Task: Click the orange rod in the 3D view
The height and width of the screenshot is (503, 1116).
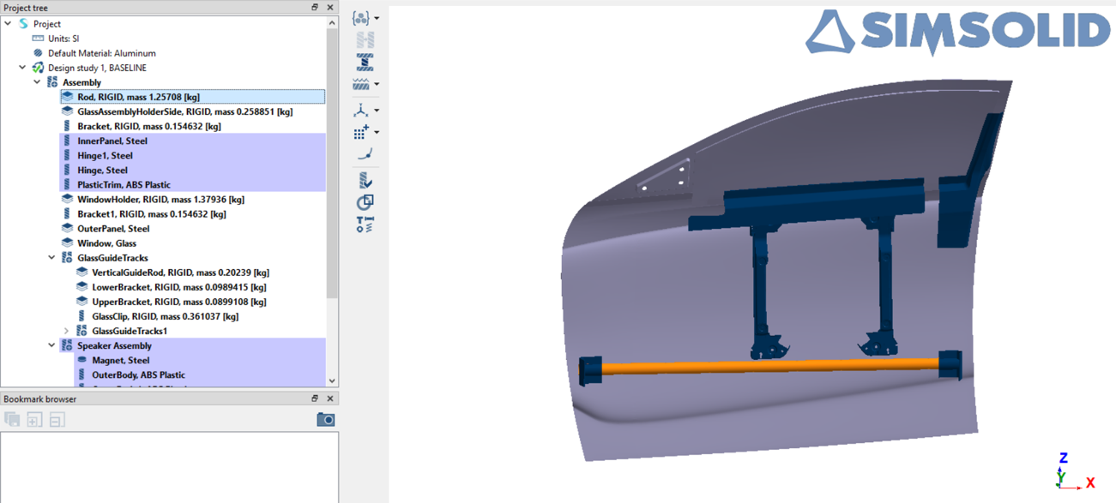Action: pos(772,367)
